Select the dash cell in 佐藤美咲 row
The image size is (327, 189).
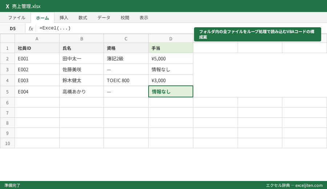point(126,69)
